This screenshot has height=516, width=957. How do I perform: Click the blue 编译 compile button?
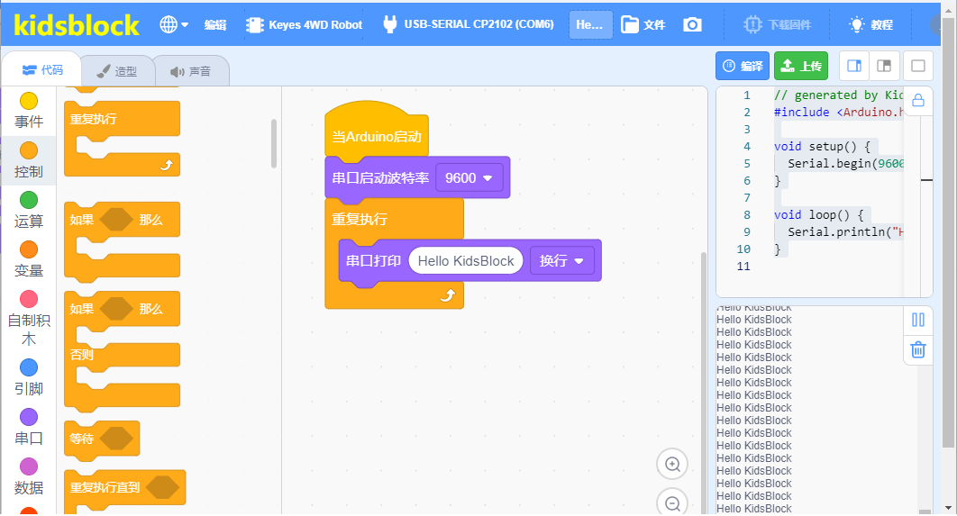pyautogui.click(x=743, y=66)
